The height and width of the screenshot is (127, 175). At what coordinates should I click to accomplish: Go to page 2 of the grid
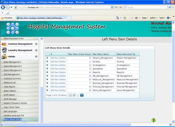point(78,95)
